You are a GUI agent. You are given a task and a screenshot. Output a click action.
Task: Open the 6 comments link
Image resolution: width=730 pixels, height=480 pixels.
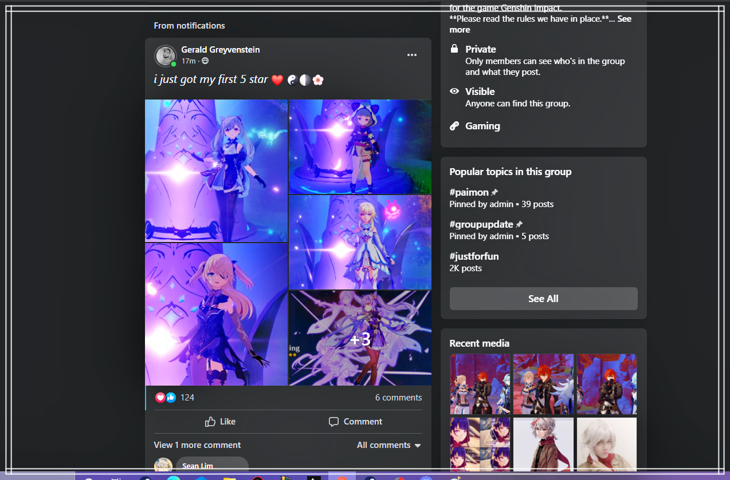[399, 398]
